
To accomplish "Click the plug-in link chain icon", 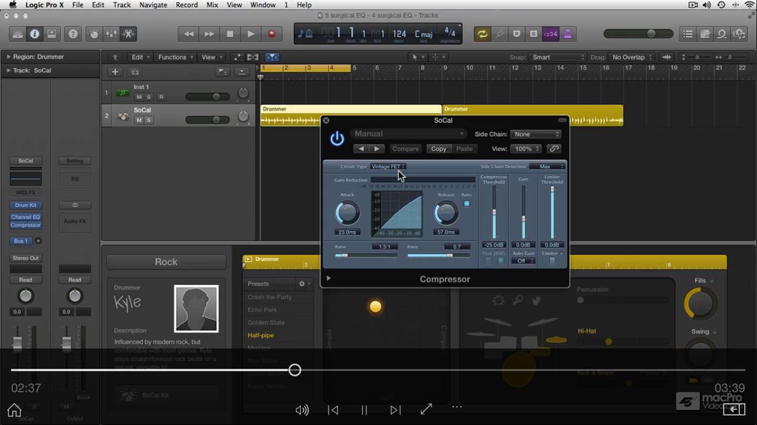I will coord(554,149).
